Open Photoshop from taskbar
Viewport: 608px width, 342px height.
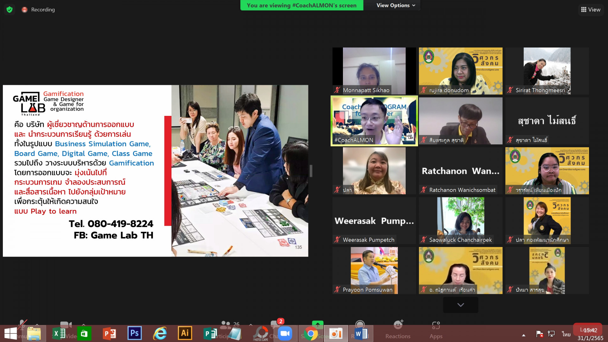134,333
